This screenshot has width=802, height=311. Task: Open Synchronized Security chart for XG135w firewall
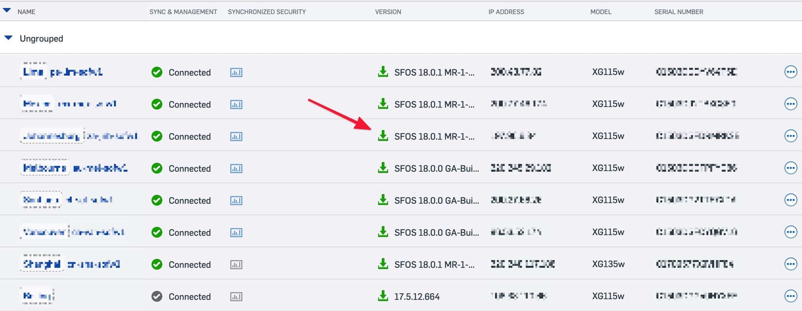[x=236, y=265]
